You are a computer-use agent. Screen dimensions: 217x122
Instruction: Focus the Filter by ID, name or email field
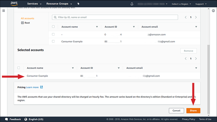click(x=115, y=17)
